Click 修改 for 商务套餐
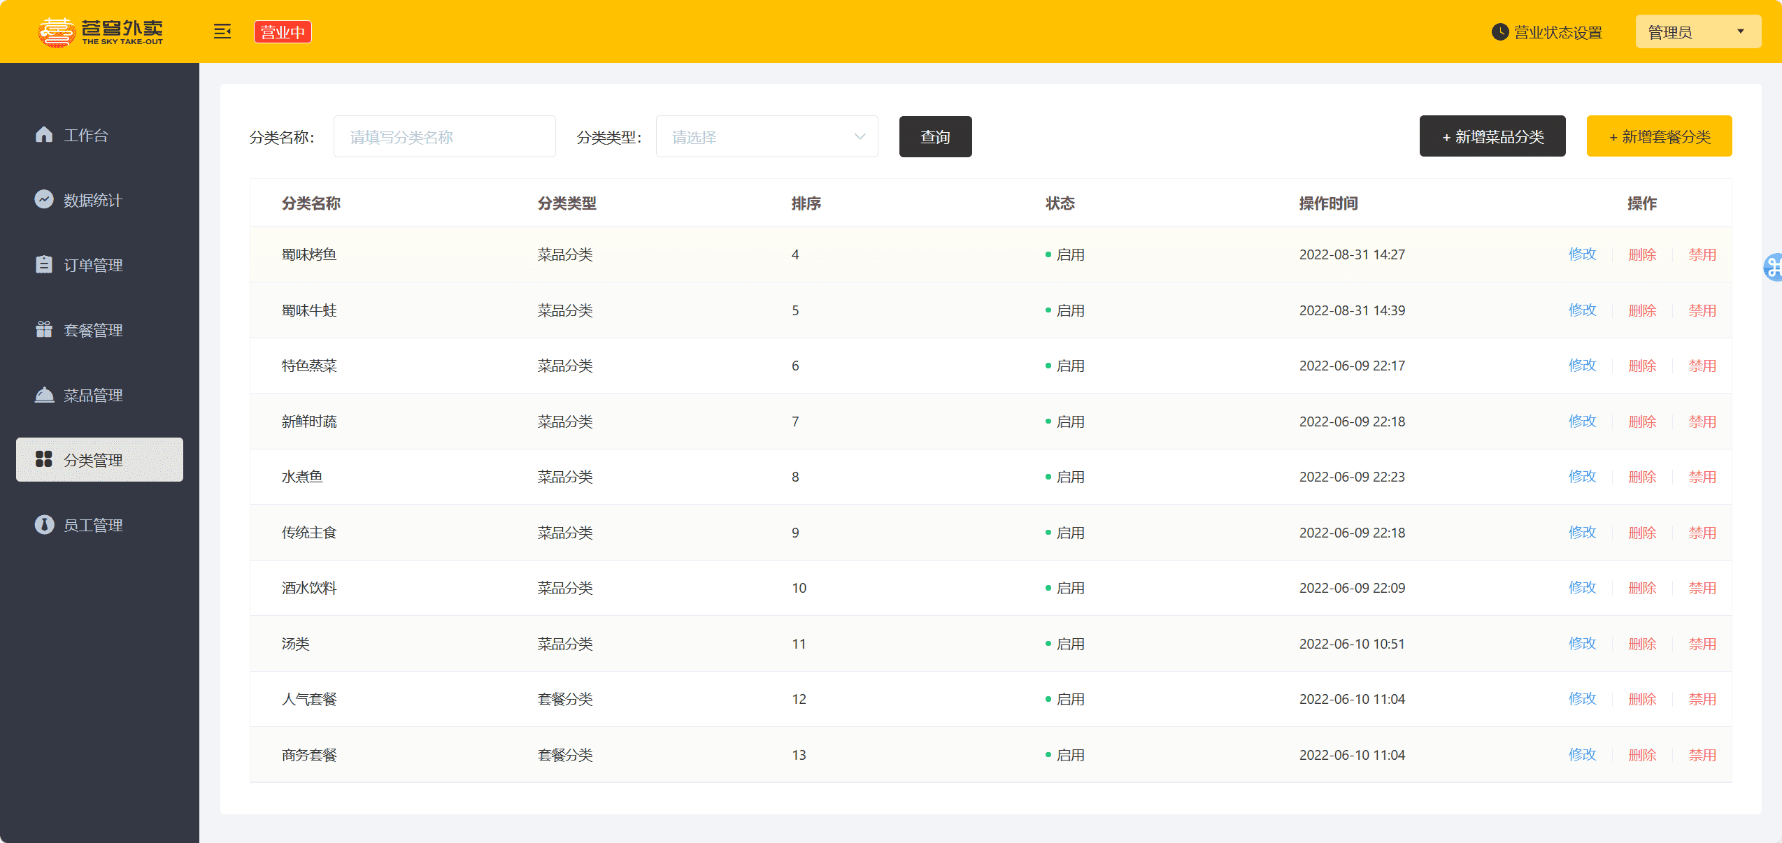1782x843 pixels. click(1582, 755)
